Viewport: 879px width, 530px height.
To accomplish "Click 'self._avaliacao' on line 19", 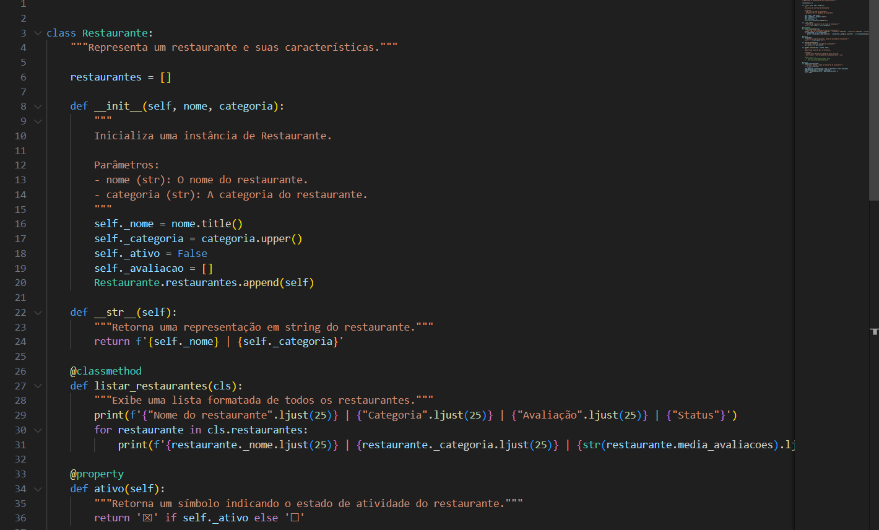I will 139,269.
